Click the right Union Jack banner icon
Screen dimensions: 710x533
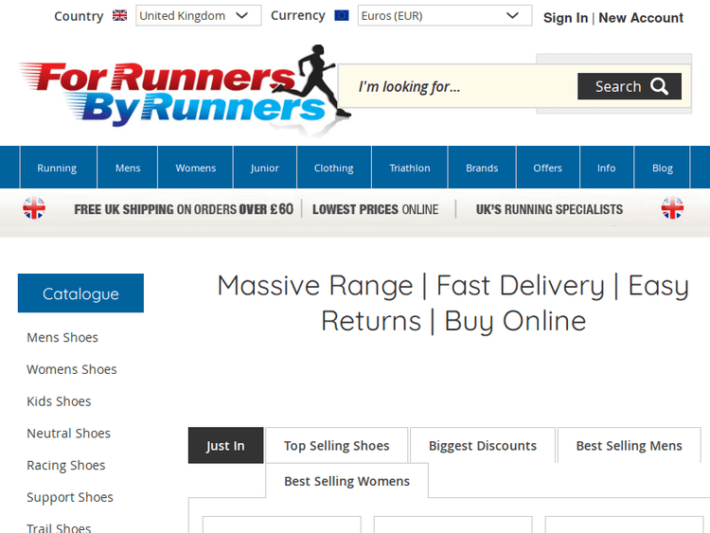[672, 208]
